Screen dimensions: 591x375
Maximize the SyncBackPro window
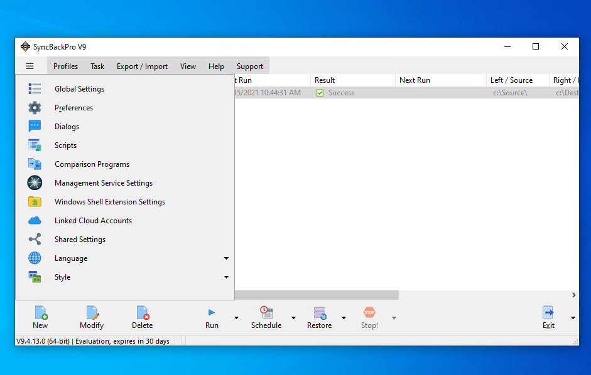click(x=536, y=46)
